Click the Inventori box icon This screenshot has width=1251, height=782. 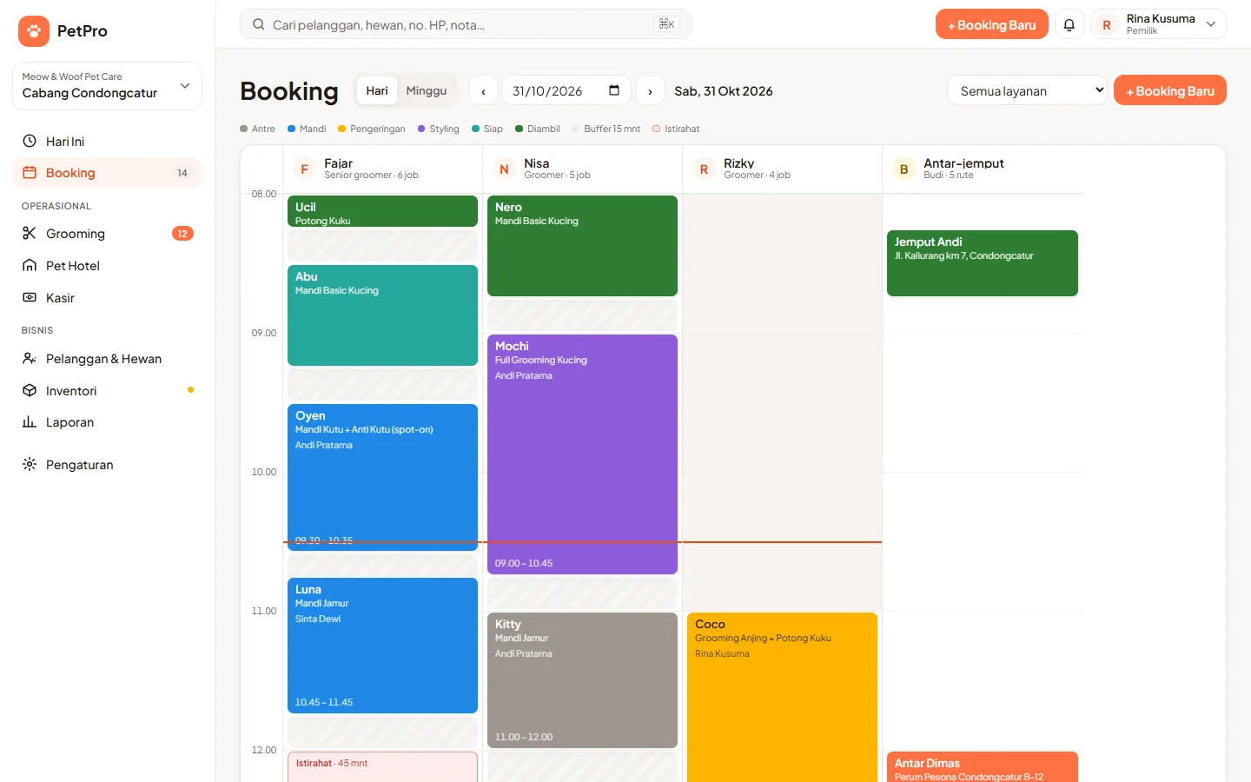tap(30, 390)
